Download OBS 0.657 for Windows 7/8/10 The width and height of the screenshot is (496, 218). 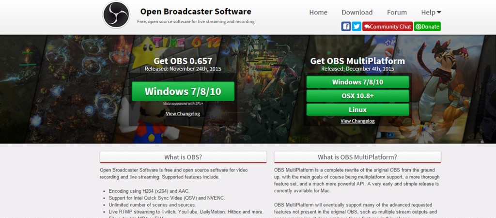[x=183, y=92]
